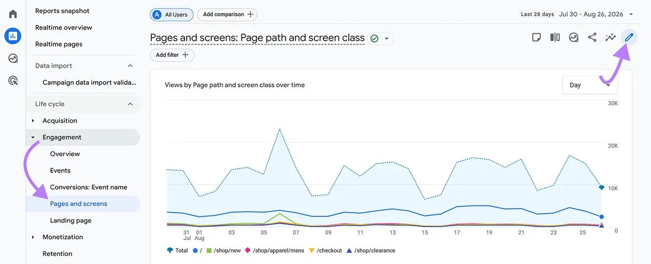Collapse the Life cycle section
651x264 pixels.
coord(130,104)
